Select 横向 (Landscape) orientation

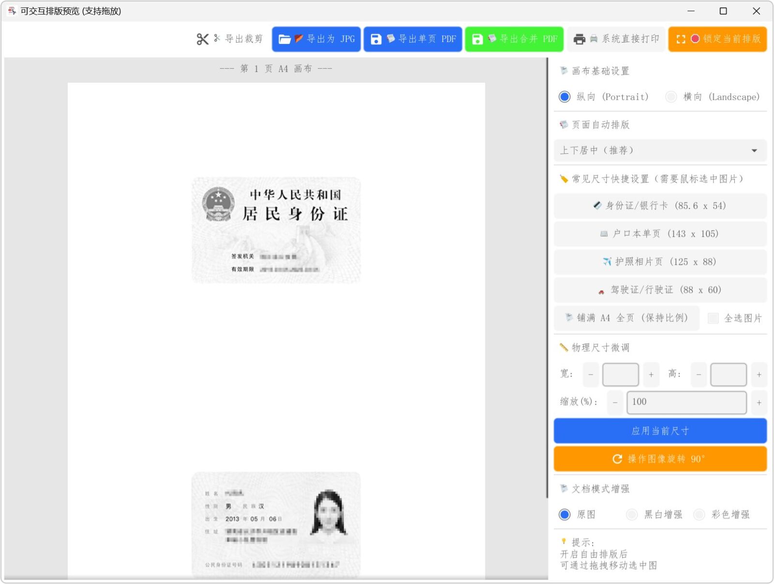click(x=671, y=97)
